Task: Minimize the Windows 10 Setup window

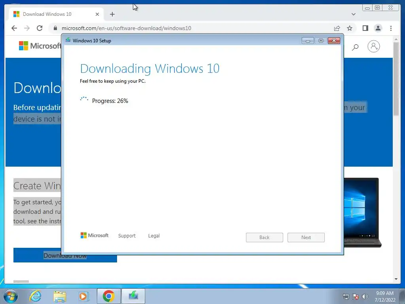Action: 308,41
